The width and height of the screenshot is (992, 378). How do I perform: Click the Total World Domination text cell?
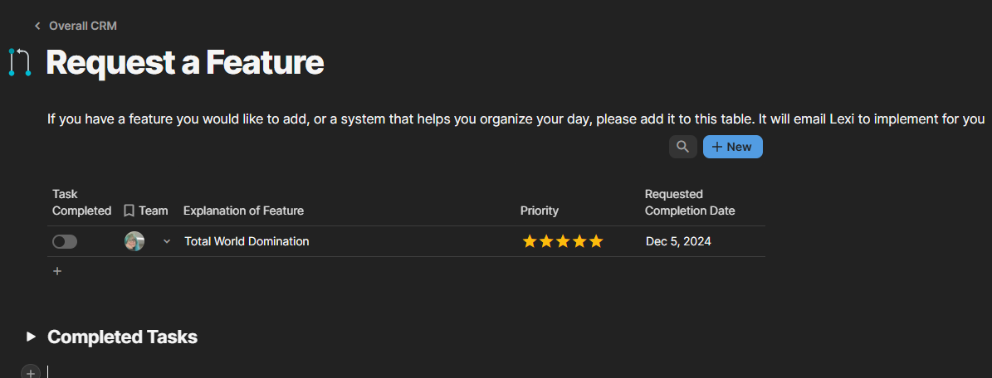click(x=247, y=241)
